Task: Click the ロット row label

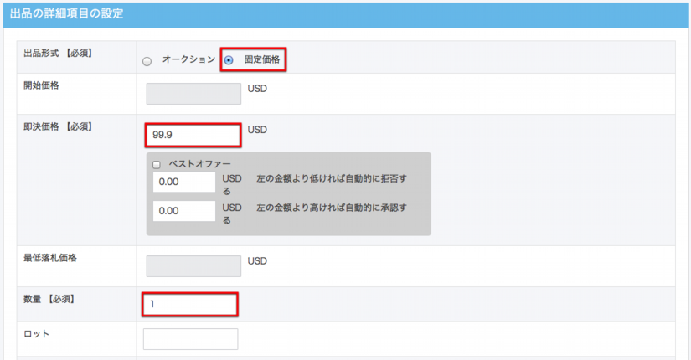Action: tap(37, 333)
